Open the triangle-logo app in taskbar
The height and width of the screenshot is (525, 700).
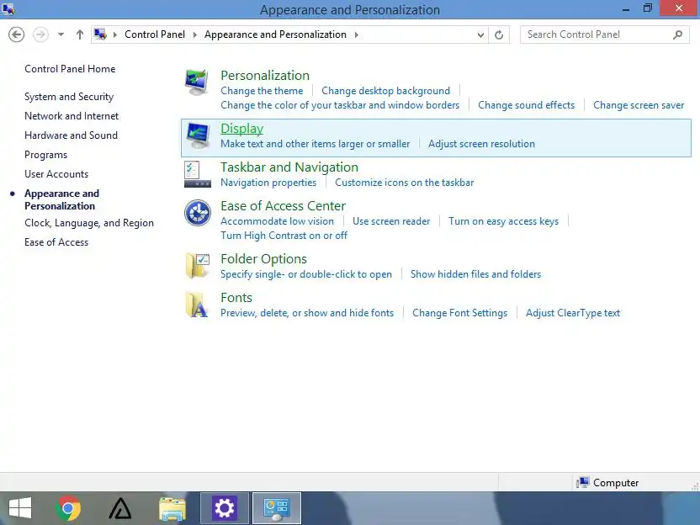click(x=120, y=508)
